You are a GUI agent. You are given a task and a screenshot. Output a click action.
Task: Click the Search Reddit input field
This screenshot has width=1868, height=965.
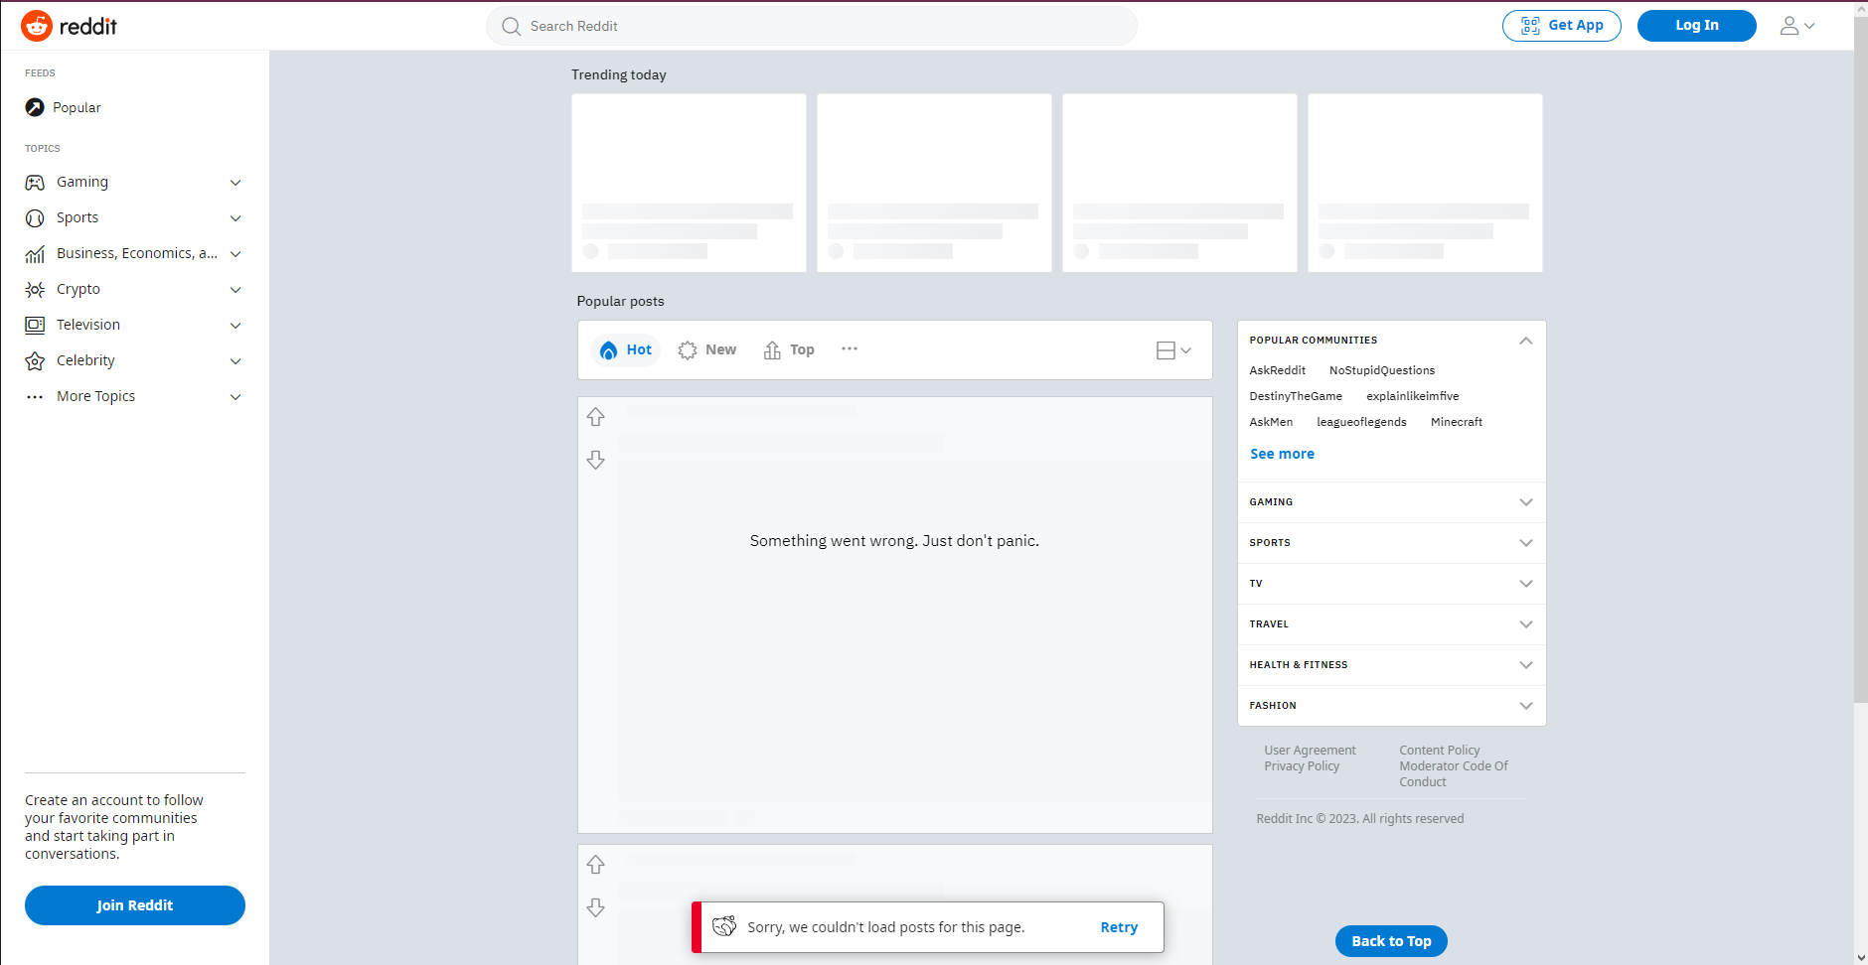point(812,26)
